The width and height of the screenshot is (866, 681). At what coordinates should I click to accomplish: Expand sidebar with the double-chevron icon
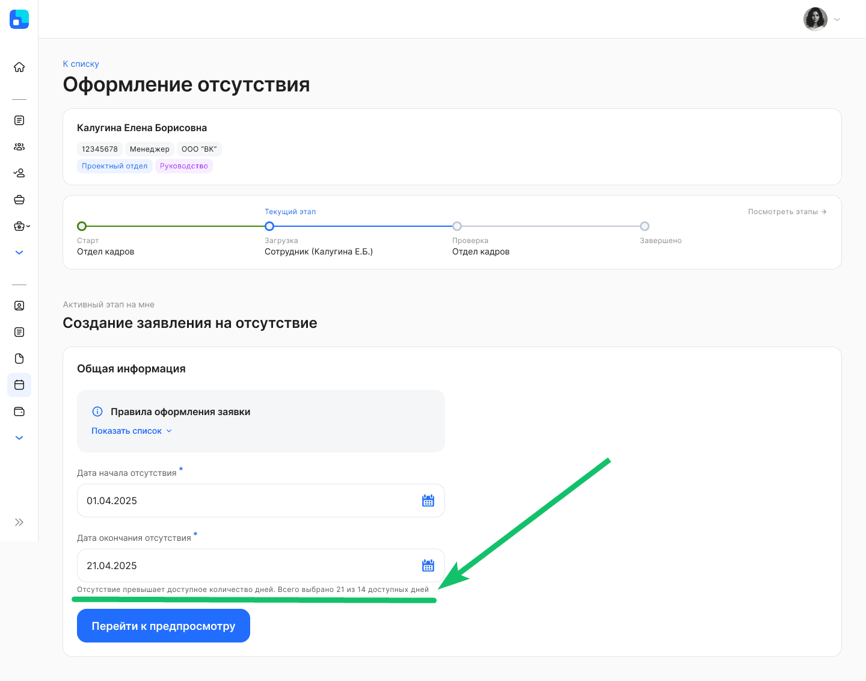coord(19,522)
